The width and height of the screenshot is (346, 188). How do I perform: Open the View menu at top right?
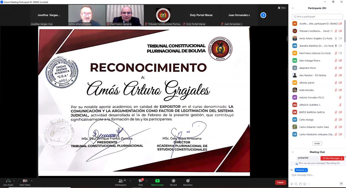coord(282,8)
